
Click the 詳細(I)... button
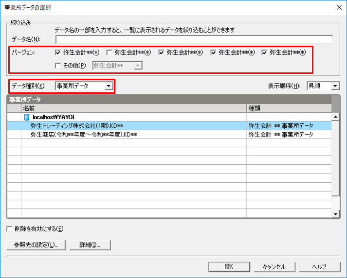tap(90, 245)
